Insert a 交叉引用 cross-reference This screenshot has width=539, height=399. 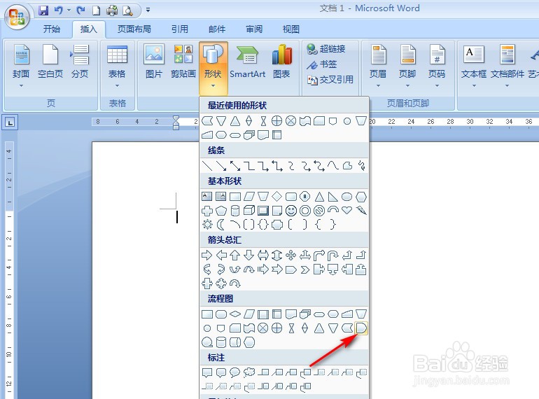tap(330, 80)
